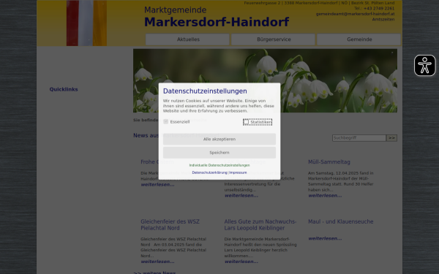Click weiterlesen under Müll-Sammeltag
The image size is (439, 274).
tap(325, 195)
